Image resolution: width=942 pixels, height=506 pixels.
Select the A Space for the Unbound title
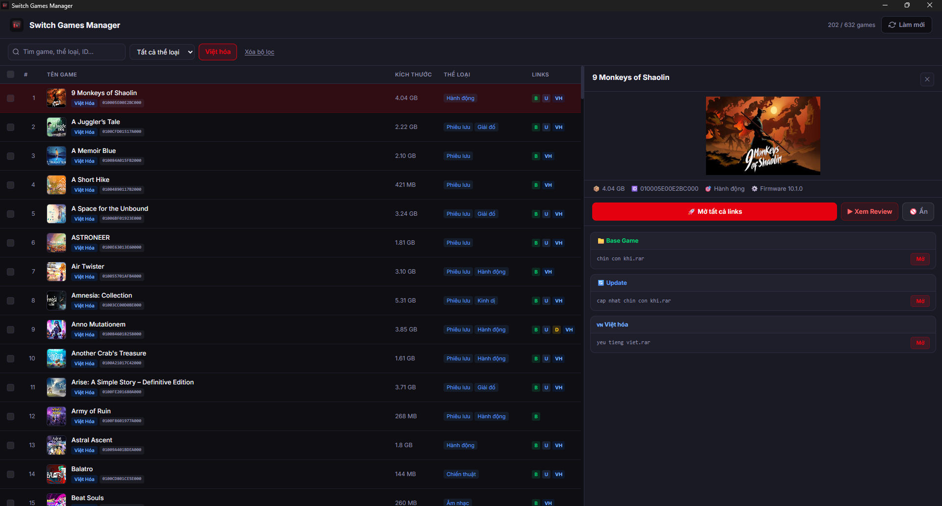pyautogui.click(x=109, y=209)
